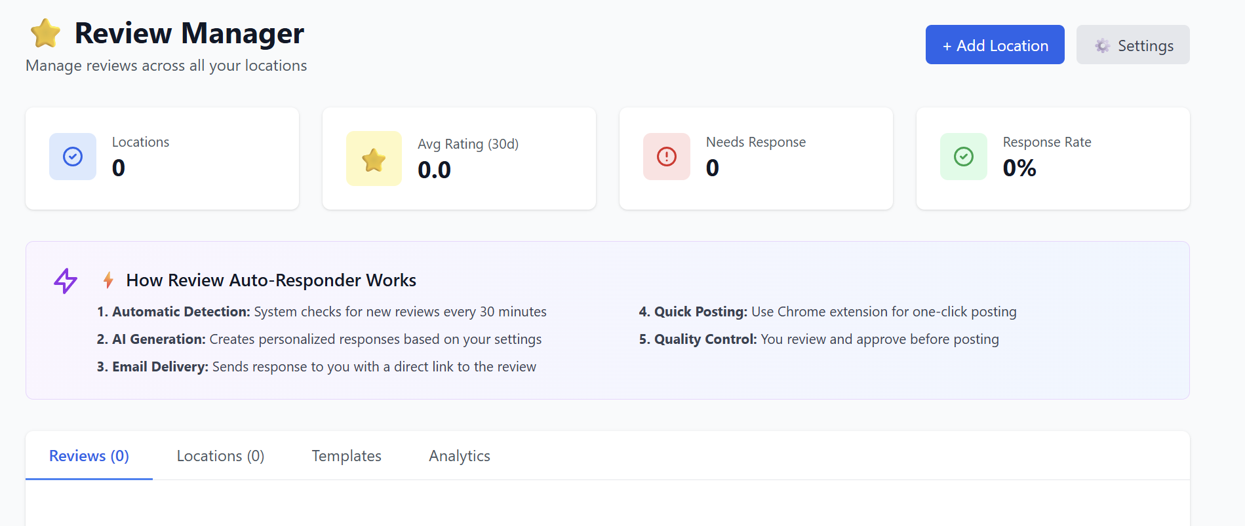Viewport: 1245px width, 526px height.
Task: Click the Response Rate 0% value
Action: click(x=1019, y=168)
